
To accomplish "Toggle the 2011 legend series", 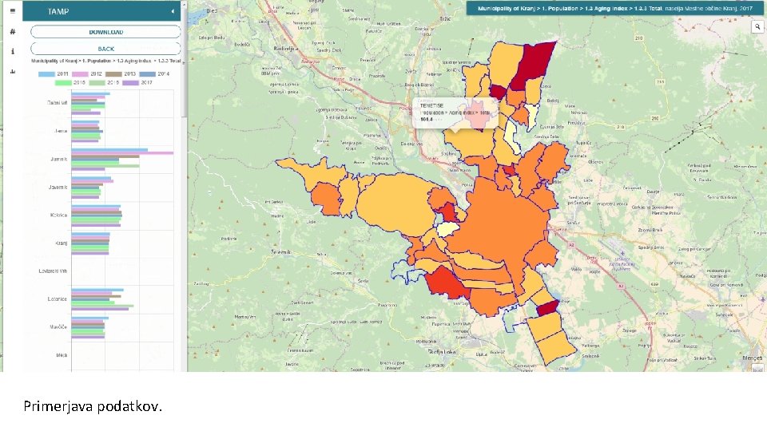I will pyautogui.click(x=54, y=73).
